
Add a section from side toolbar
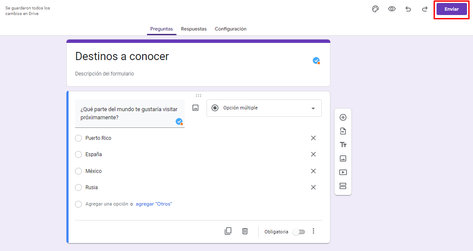(343, 186)
